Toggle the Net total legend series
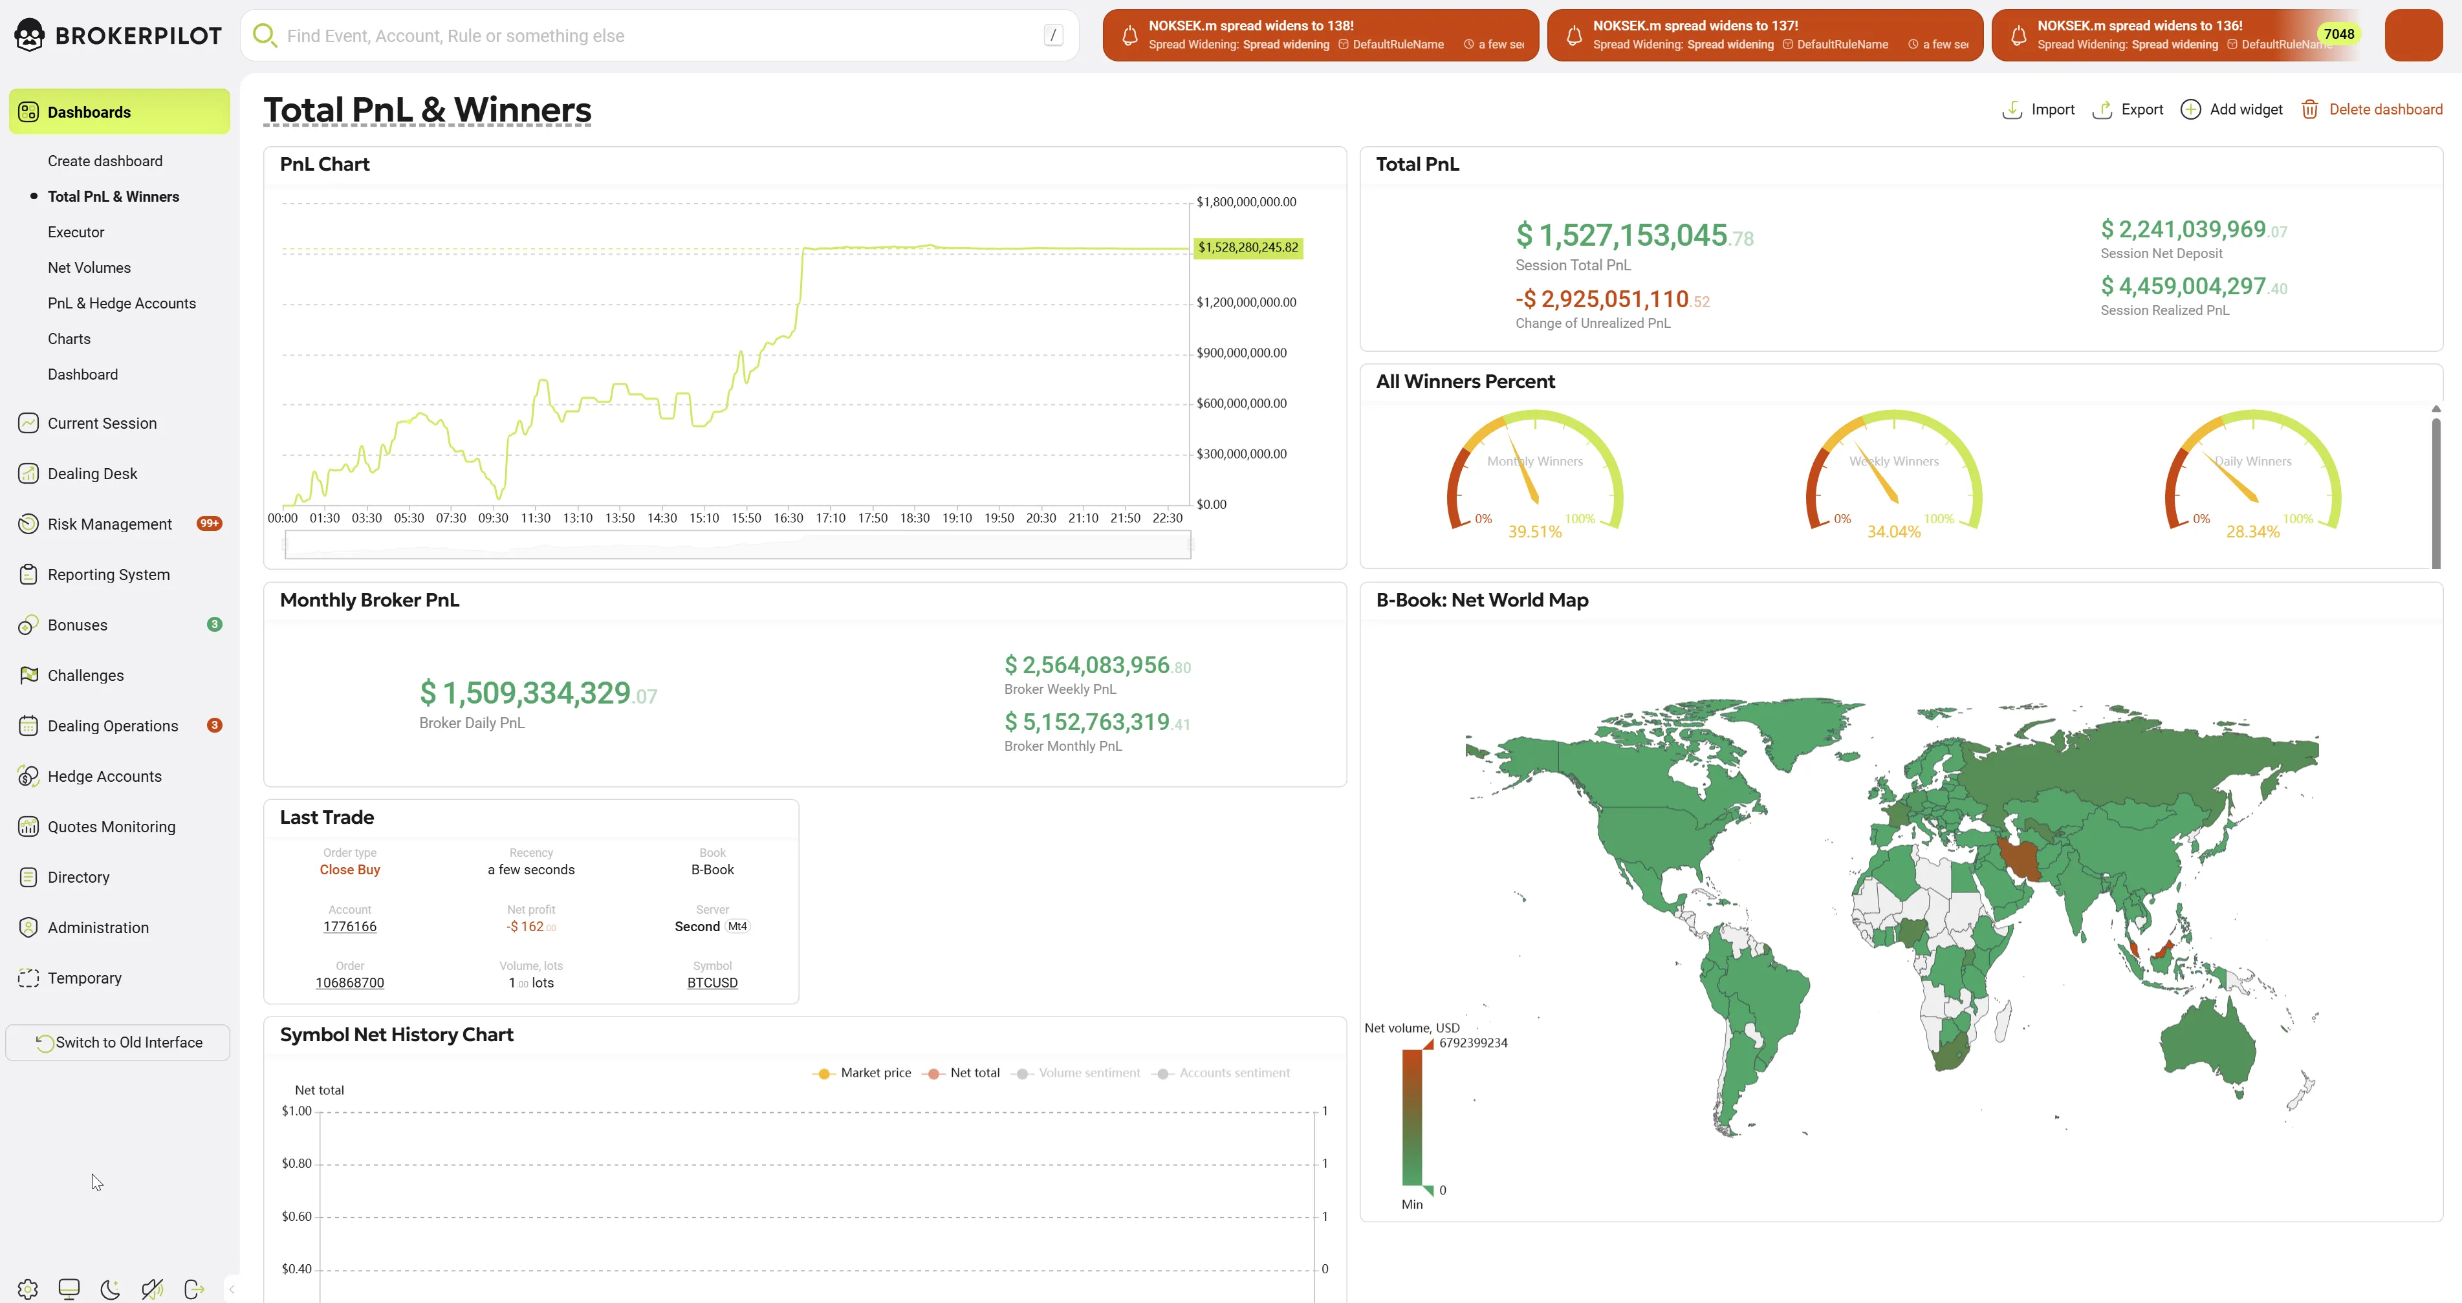2462x1303 pixels. 961,1073
